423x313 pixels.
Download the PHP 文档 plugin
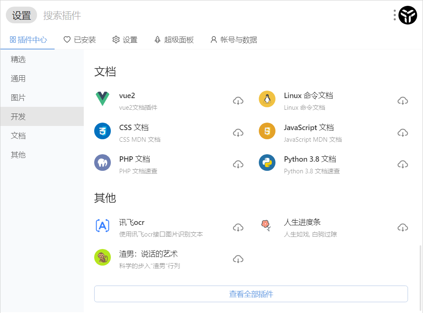pos(238,165)
